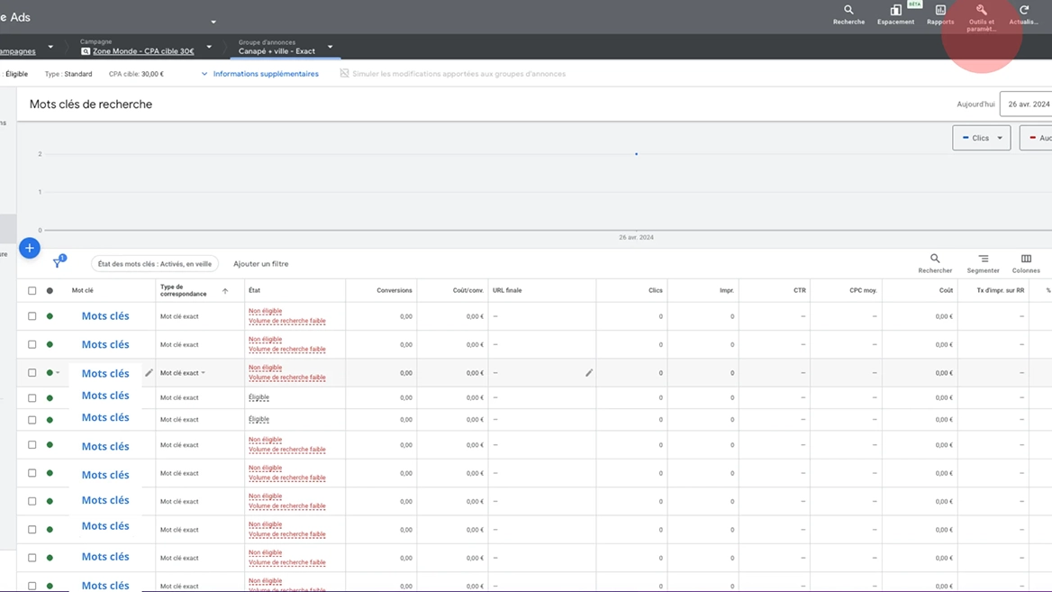Sort by CPC moy. column header
1052x592 pixels.
(x=864, y=291)
